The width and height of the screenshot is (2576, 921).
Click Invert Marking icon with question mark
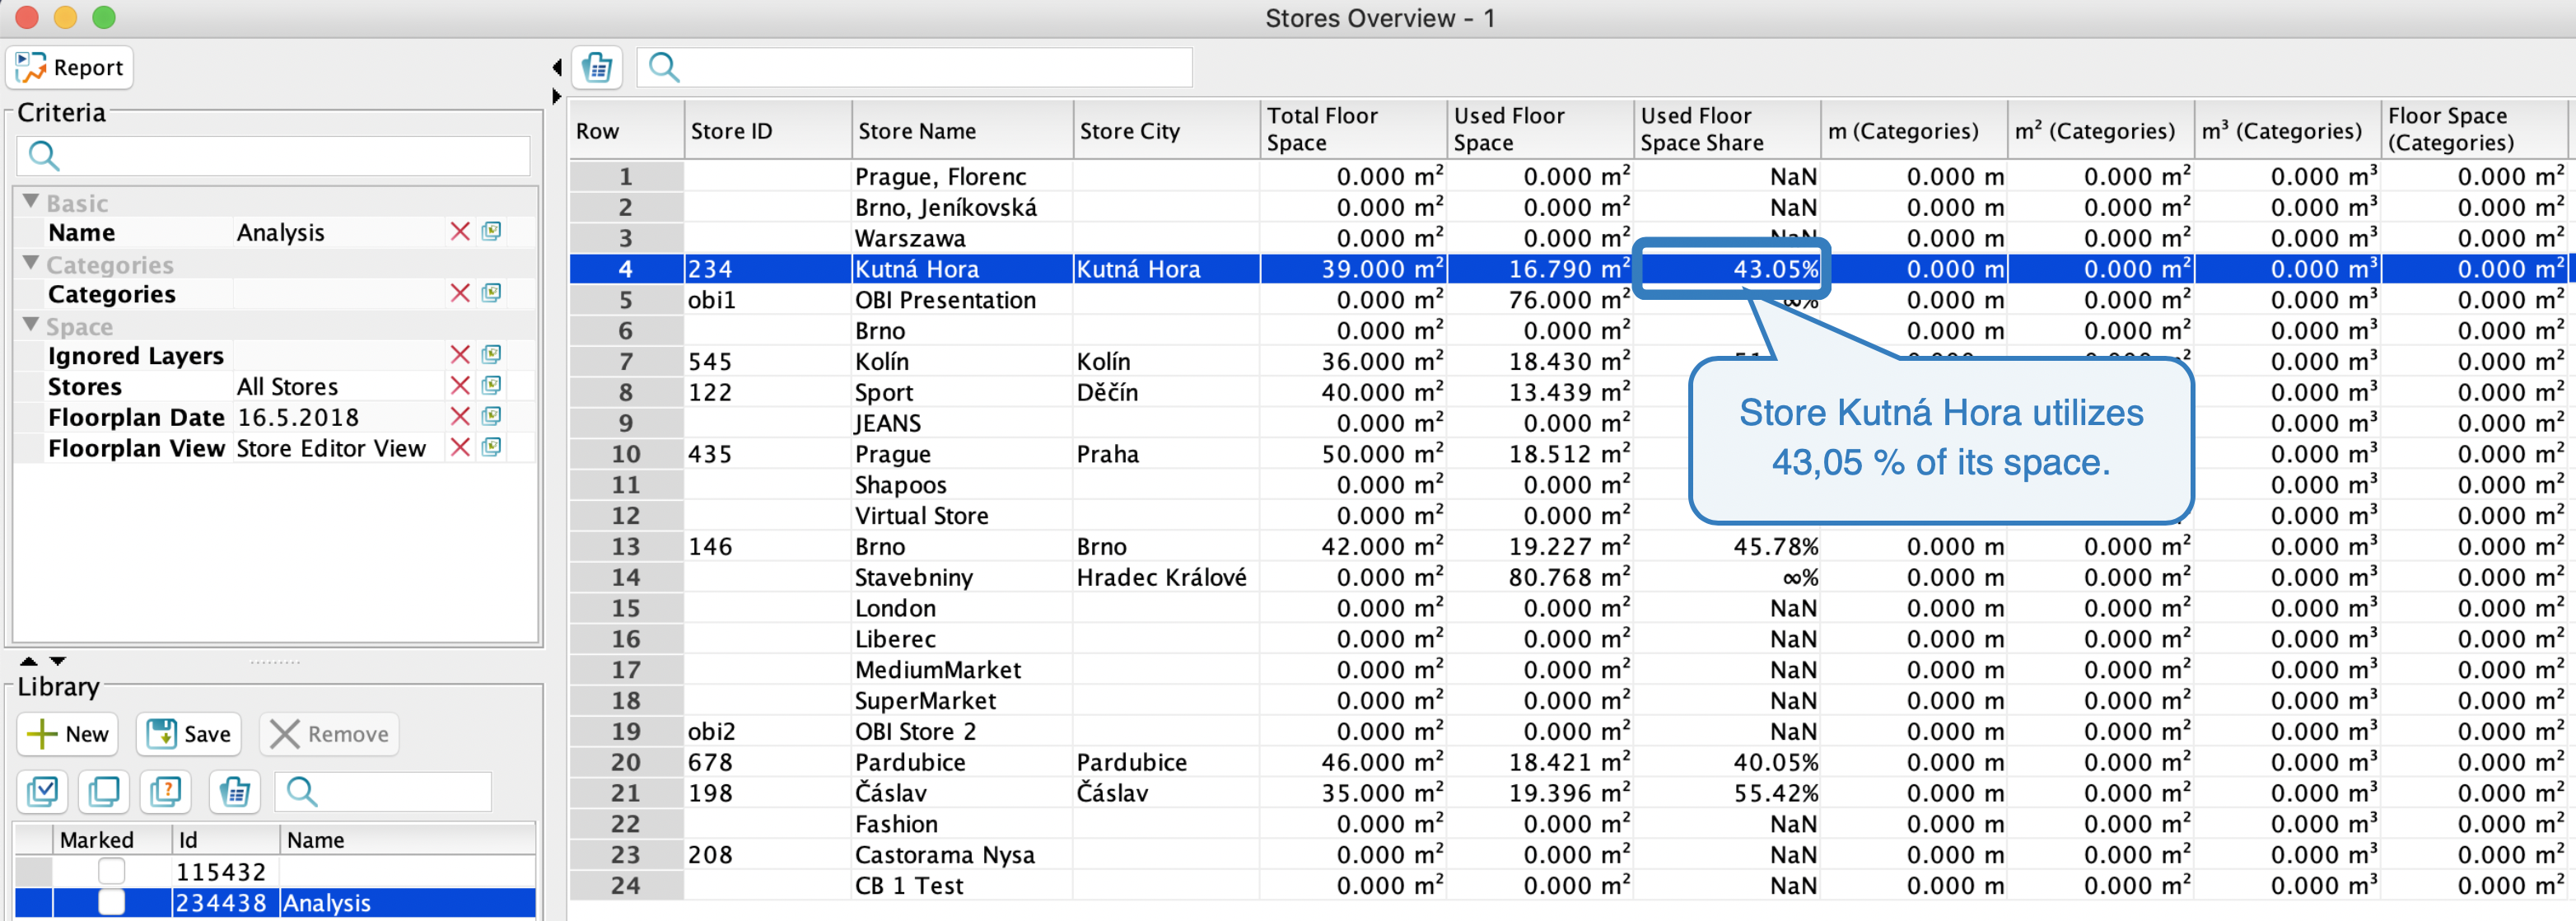click(x=166, y=792)
